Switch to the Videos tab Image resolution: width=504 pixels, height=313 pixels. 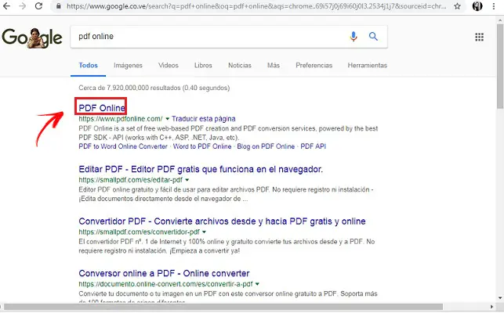(x=168, y=65)
